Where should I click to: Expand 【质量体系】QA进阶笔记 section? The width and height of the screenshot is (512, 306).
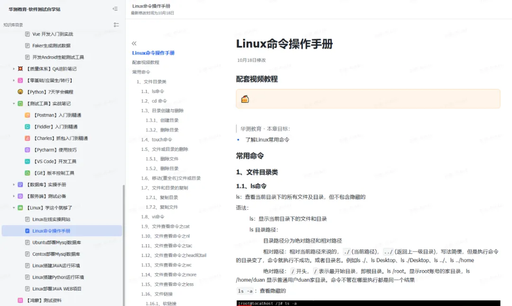pyautogui.click(x=13, y=68)
